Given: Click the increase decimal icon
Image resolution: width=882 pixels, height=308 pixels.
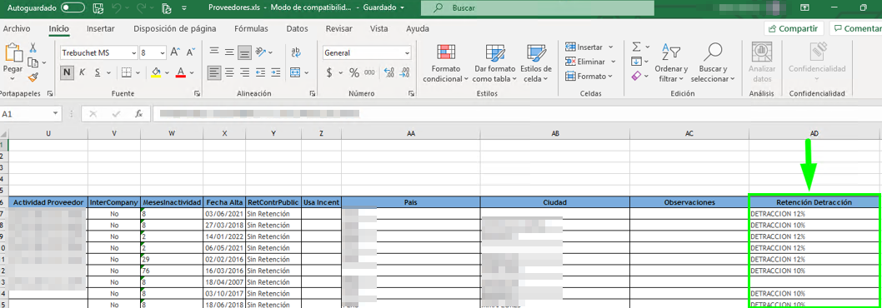Looking at the screenshot, I should tap(389, 72).
